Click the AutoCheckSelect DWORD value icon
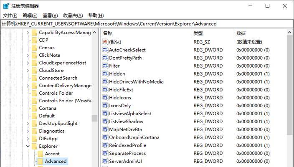Image resolution: width=294 pixels, height=167 pixels. click(105, 50)
